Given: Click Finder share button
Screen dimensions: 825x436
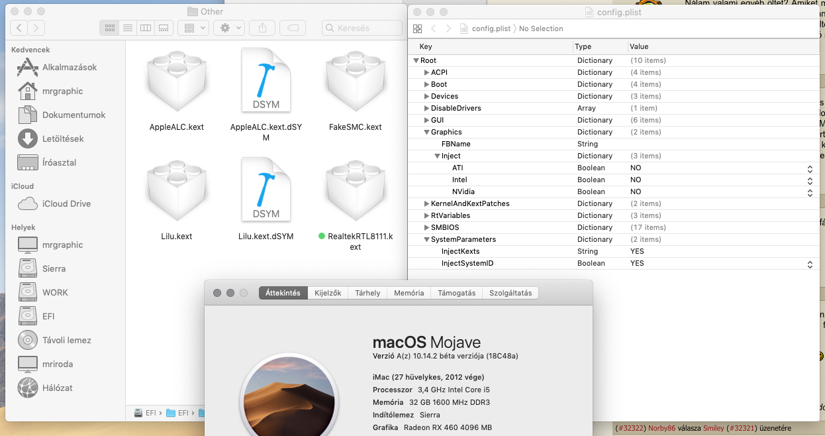Looking at the screenshot, I should coord(262,28).
